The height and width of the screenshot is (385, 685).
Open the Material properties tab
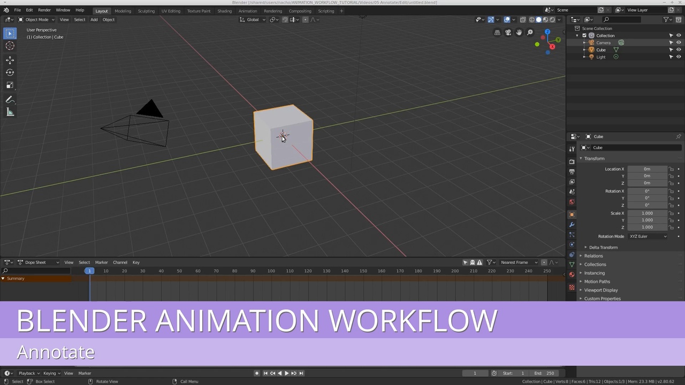pos(572,275)
